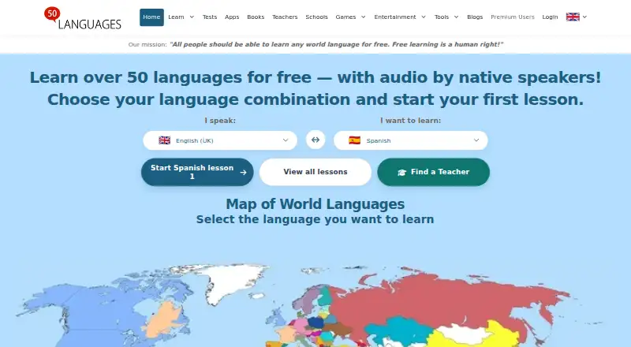Open the 'I speak' English (UK) dropdown

(220, 140)
